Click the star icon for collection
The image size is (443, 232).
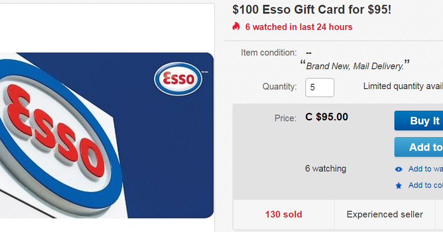tap(399, 186)
